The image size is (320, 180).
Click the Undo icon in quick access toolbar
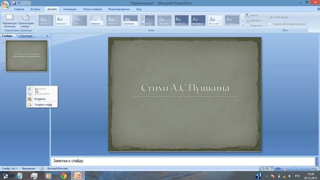click(x=19, y=3)
